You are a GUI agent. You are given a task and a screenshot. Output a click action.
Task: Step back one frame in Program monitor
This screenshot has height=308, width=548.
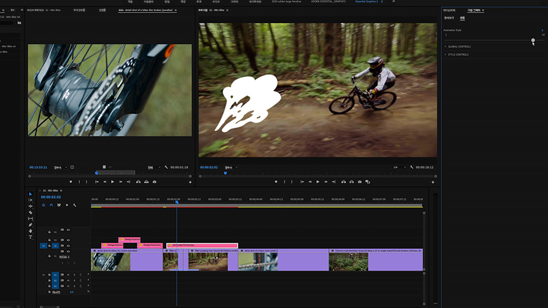[x=310, y=181]
